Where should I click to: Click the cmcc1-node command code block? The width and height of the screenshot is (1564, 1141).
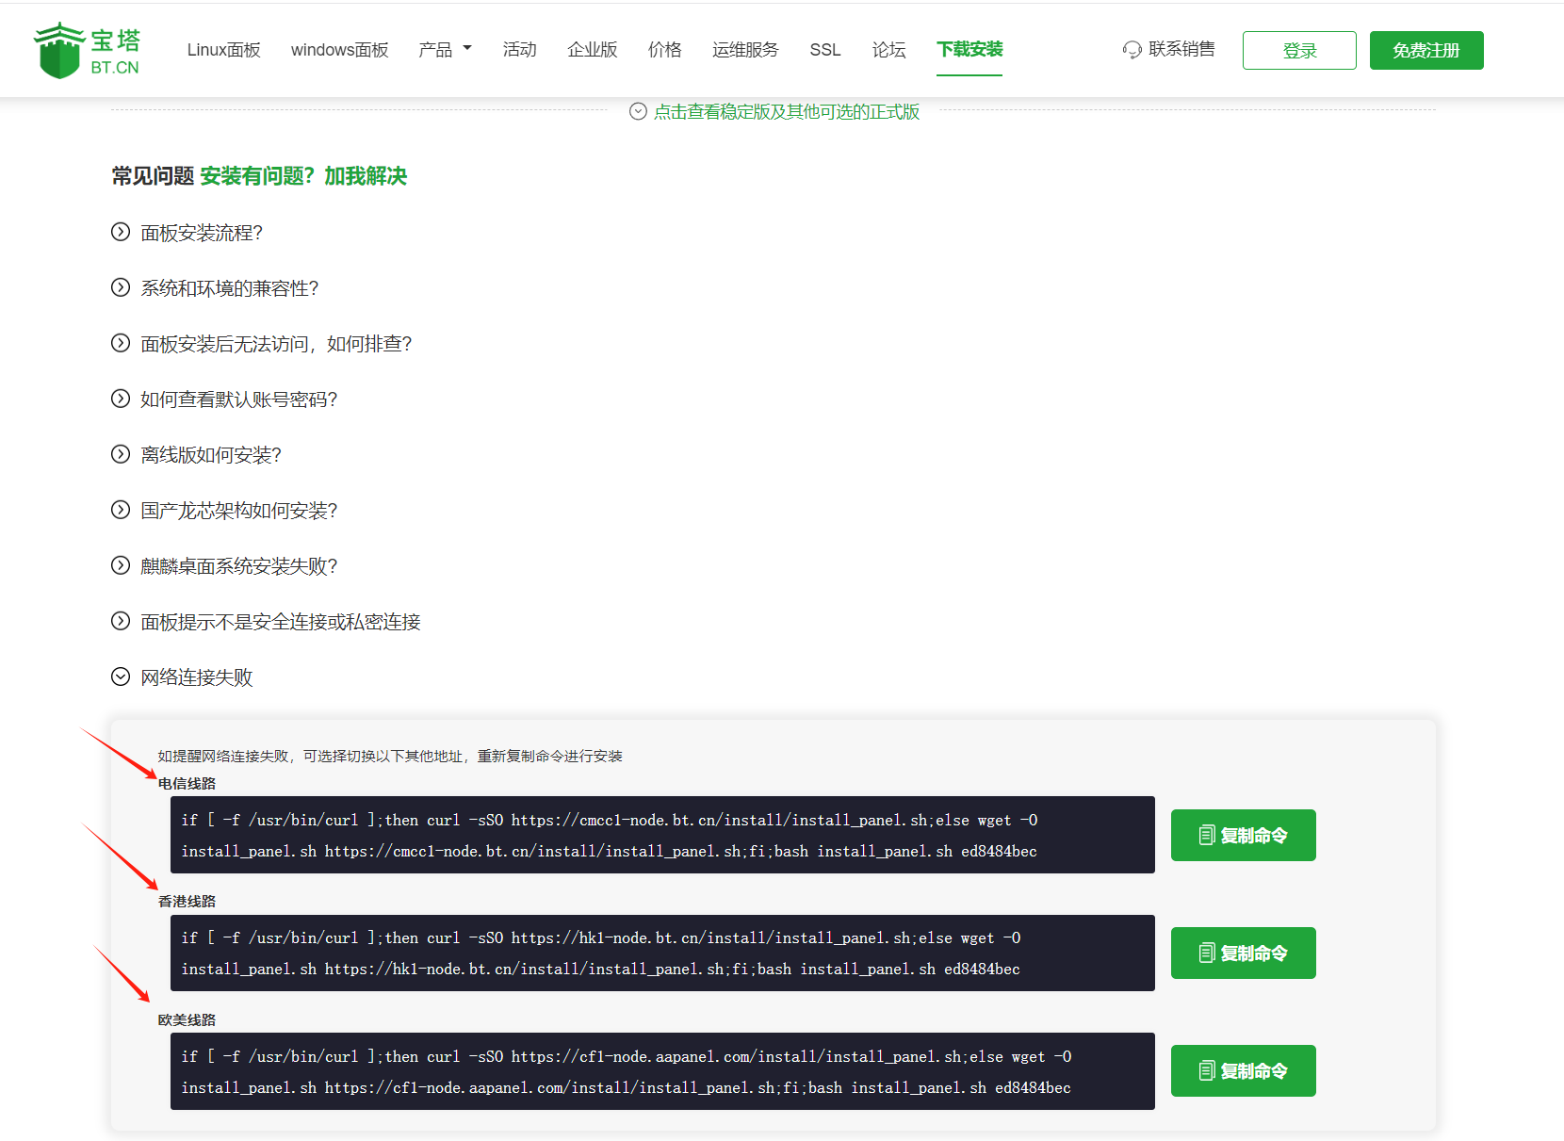pyautogui.click(x=662, y=835)
